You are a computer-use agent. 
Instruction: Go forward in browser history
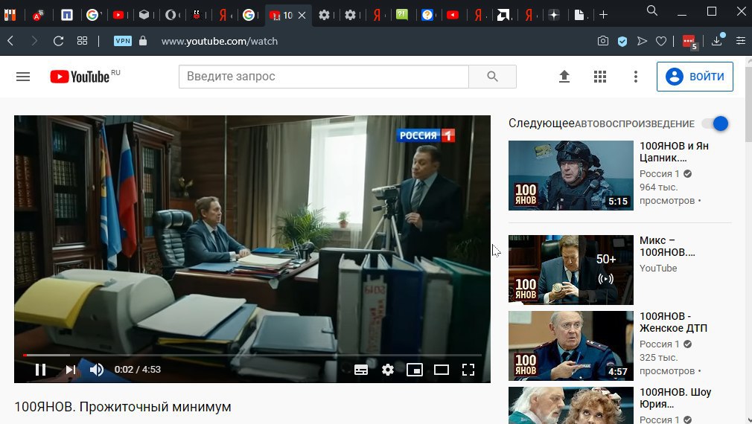click(34, 41)
